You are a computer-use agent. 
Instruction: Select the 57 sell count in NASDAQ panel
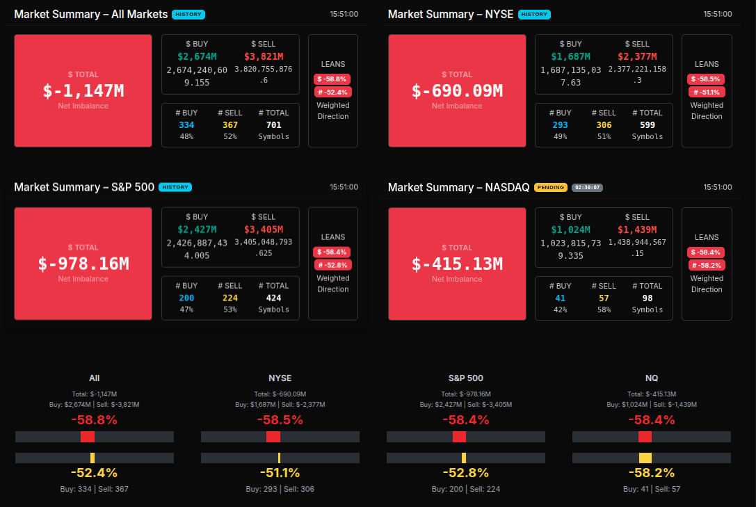(x=604, y=298)
